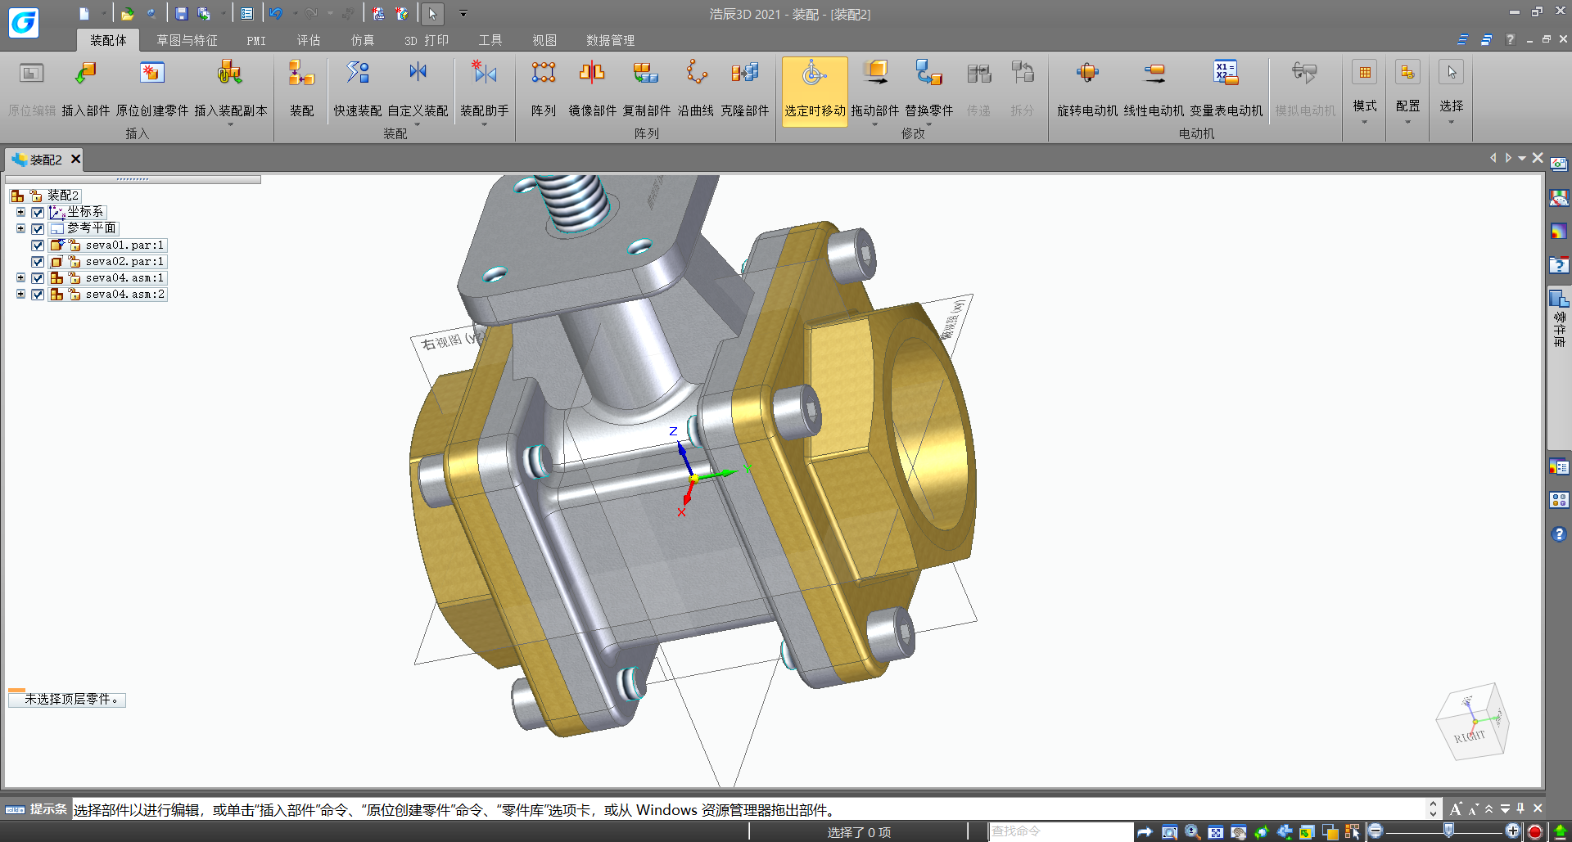Image resolution: width=1572 pixels, height=842 pixels.
Task: Click the 查找命令 command search field
Action: (1061, 831)
